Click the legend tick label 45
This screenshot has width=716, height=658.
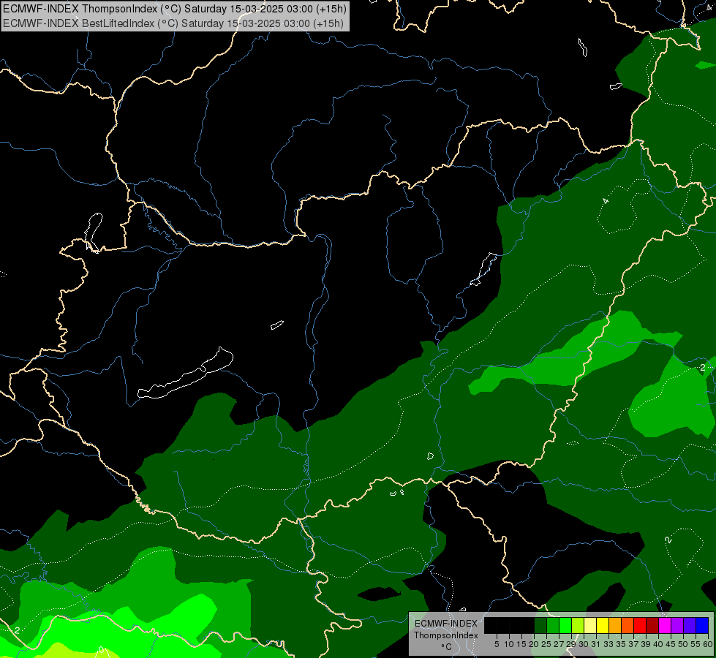pyautogui.click(x=671, y=644)
